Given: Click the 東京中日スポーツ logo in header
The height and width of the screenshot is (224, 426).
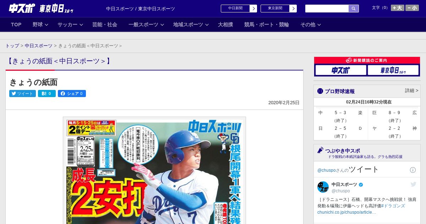Looking at the screenshot, I should click(x=56, y=9).
